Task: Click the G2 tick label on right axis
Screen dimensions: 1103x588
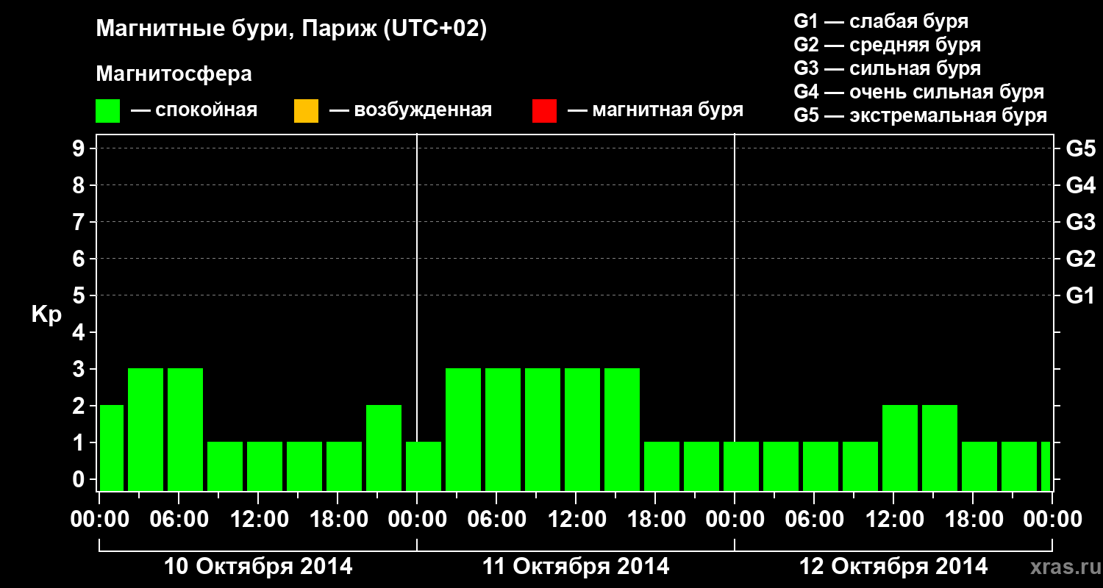Action: pyautogui.click(x=1081, y=259)
